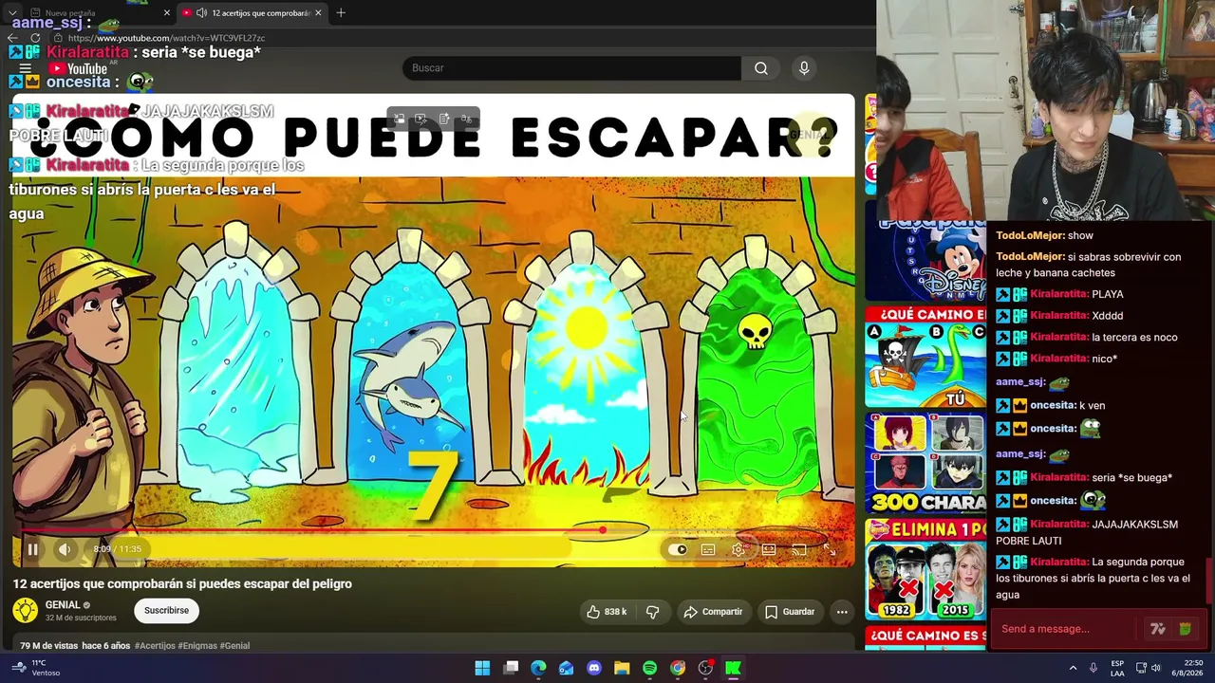
Task: Open File Explorer from the taskbar
Action: [622, 669]
